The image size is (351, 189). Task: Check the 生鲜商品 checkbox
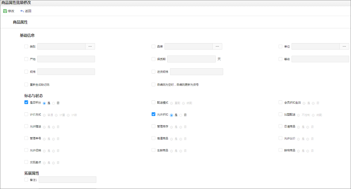click(x=154, y=150)
